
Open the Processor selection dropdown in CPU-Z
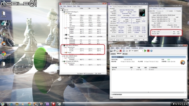(122, 36)
